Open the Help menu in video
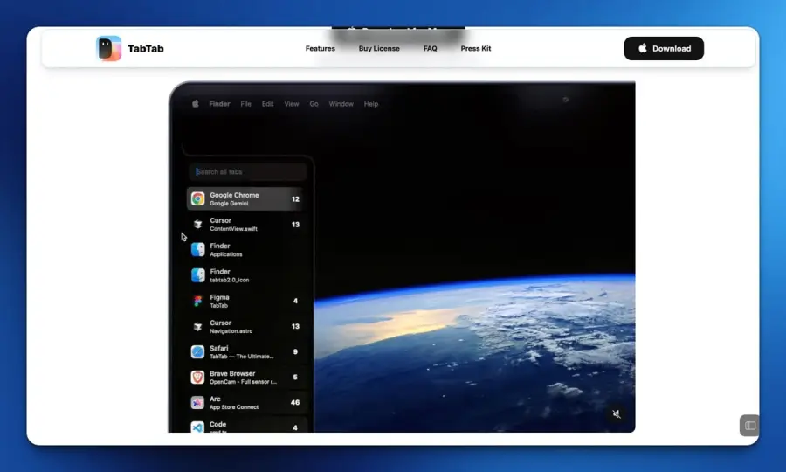 371,104
